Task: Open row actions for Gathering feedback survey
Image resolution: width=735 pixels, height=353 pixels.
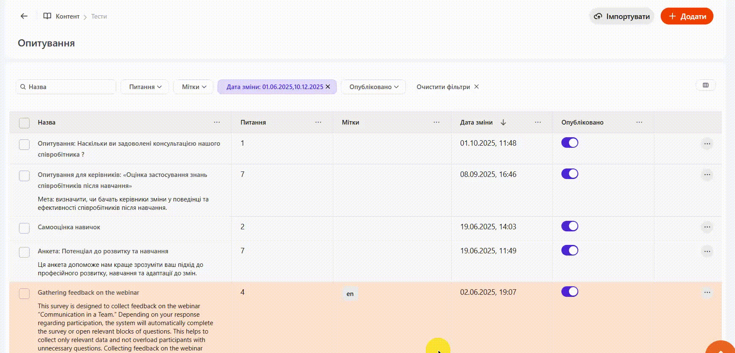Action: click(707, 293)
